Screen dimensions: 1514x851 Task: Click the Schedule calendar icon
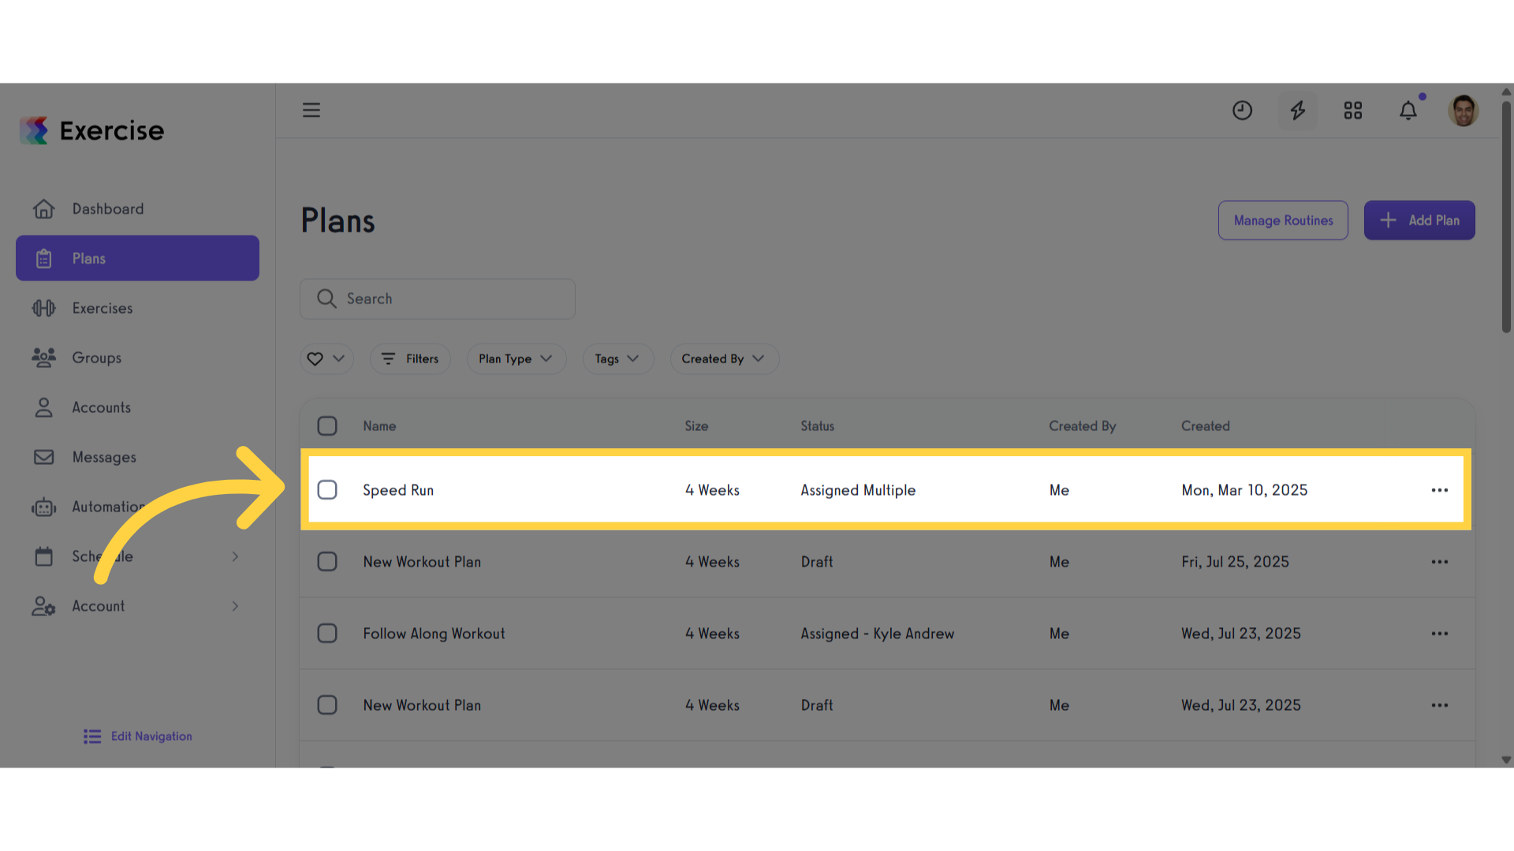44,556
